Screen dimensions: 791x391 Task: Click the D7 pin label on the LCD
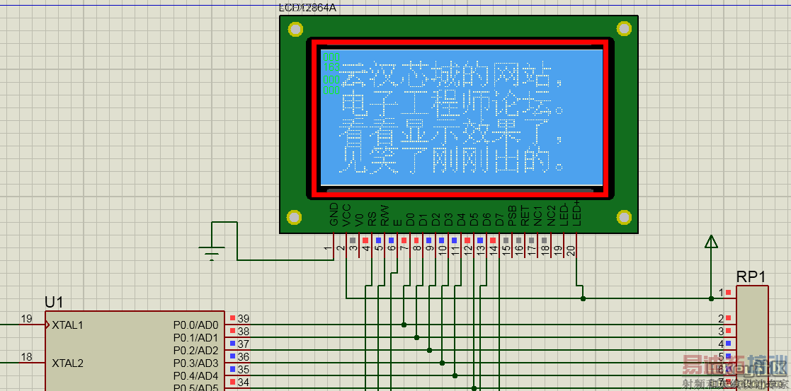pyautogui.click(x=500, y=218)
